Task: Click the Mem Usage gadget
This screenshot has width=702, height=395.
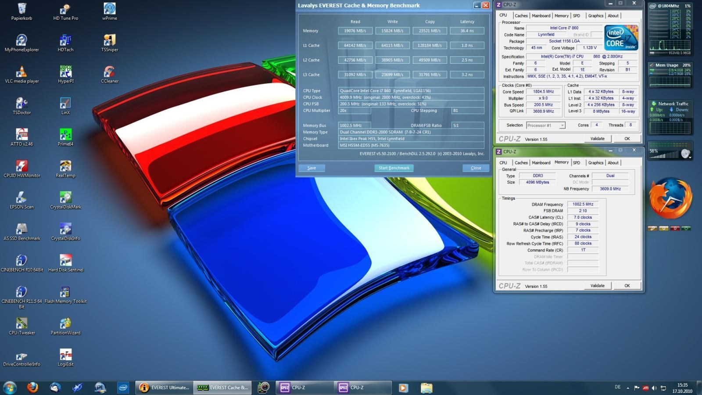Action: tap(670, 75)
